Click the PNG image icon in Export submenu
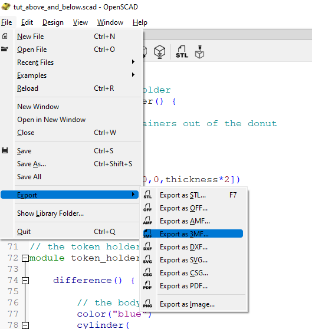Image resolution: width=312 pixels, height=329 pixels. click(147, 304)
